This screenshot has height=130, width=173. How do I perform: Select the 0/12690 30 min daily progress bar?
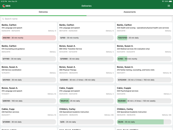29,122
